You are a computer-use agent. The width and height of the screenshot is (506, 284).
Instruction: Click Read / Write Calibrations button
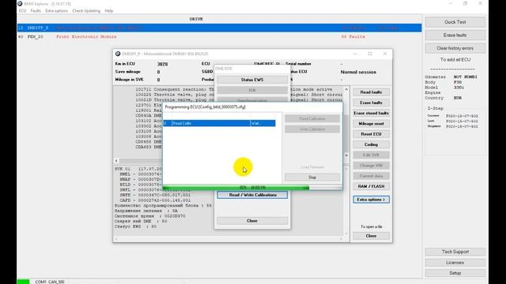252,195
